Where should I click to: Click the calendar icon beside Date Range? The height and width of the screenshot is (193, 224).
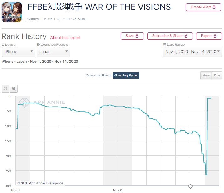coord(164,44)
